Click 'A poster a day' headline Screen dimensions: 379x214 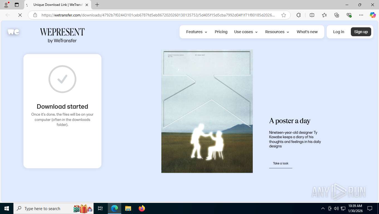tap(290, 121)
